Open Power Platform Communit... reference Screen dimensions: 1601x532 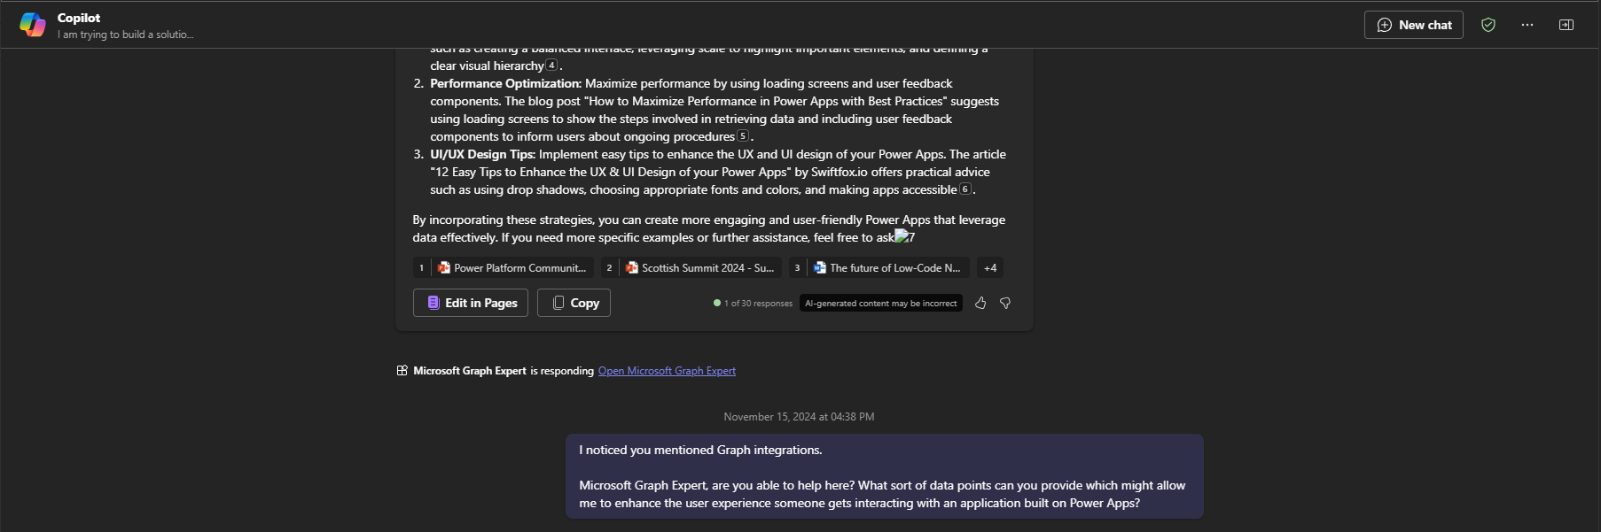[504, 267]
